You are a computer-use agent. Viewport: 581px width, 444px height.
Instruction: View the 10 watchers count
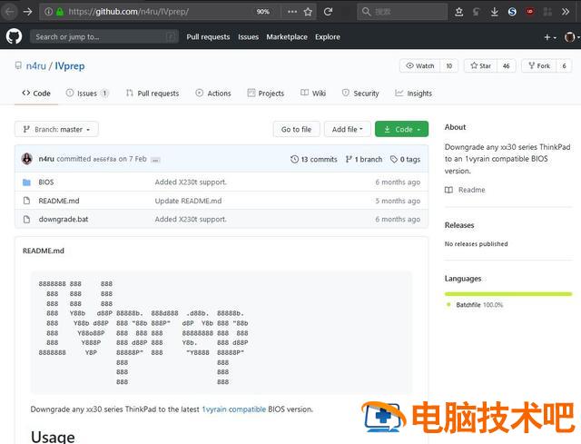click(x=449, y=66)
